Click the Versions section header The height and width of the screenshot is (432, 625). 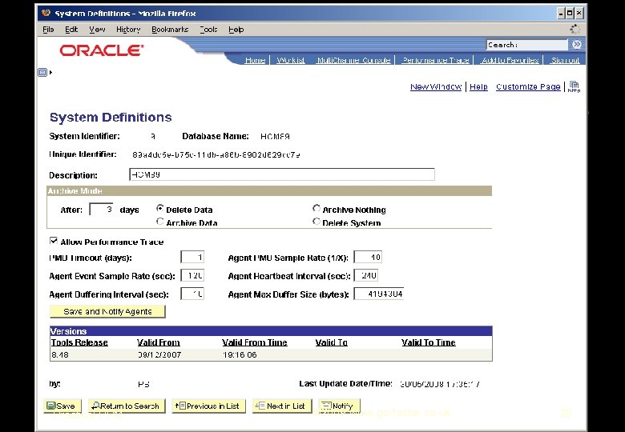pos(271,331)
